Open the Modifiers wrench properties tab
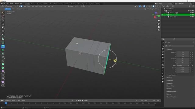The height and width of the screenshot is (109, 195). point(163,68)
